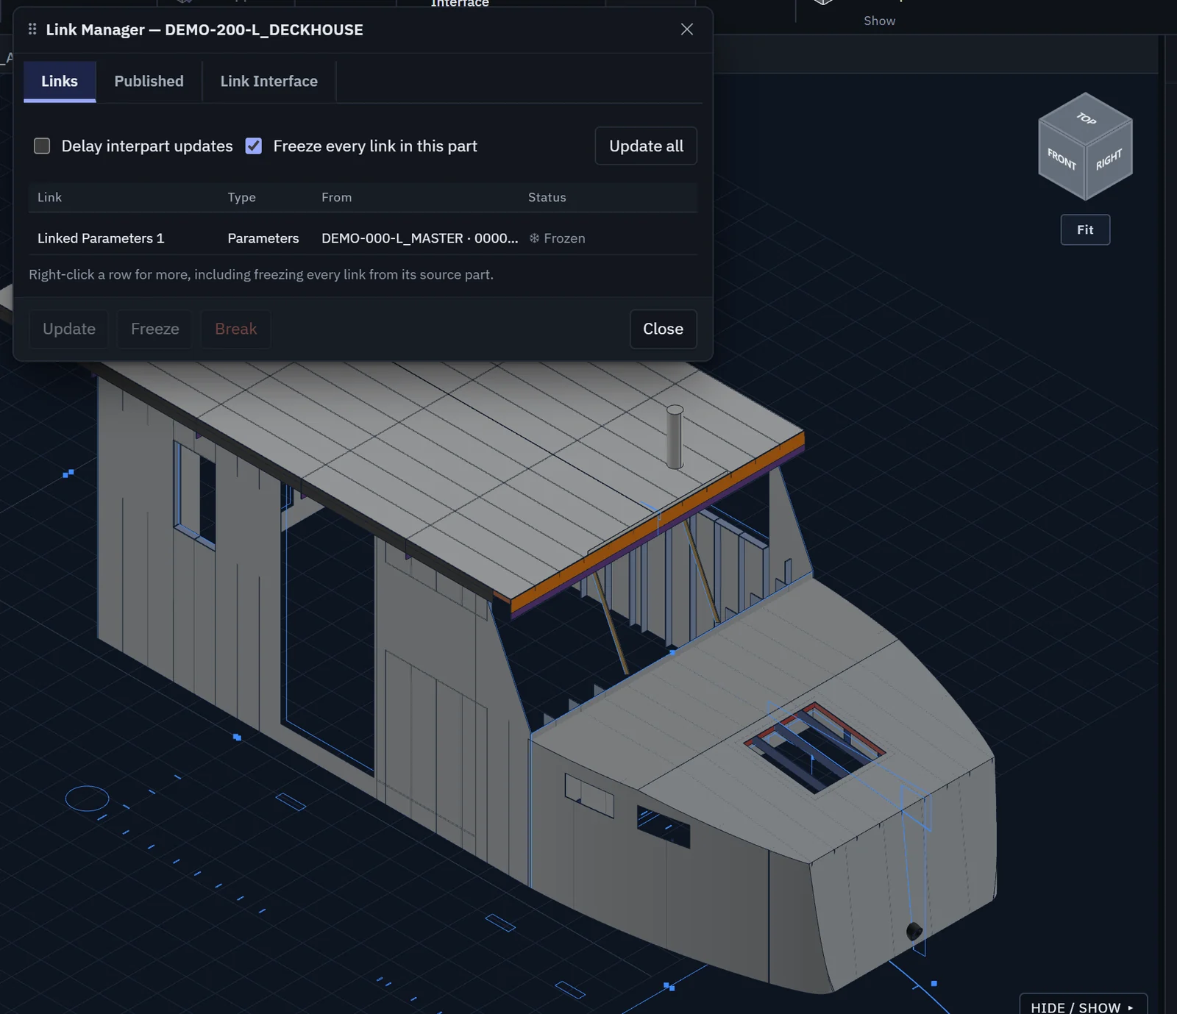This screenshot has height=1014, width=1177.
Task: Dismiss dialog with the X icon
Action: [x=687, y=29]
